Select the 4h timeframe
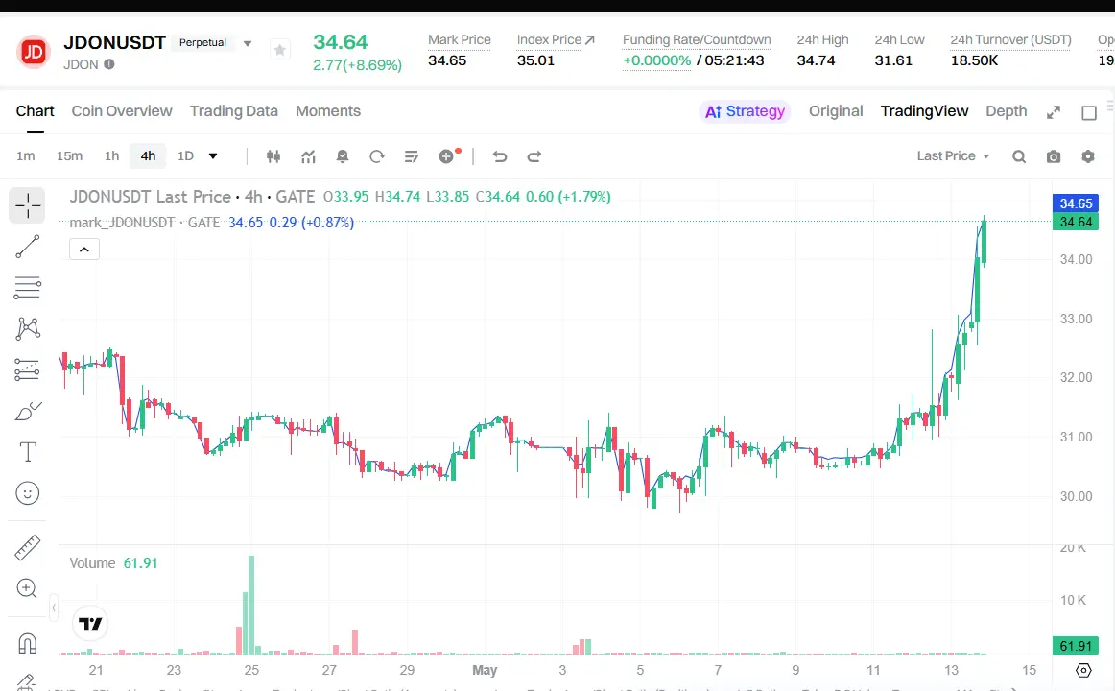The image size is (1115, 691). coord(148,156)
